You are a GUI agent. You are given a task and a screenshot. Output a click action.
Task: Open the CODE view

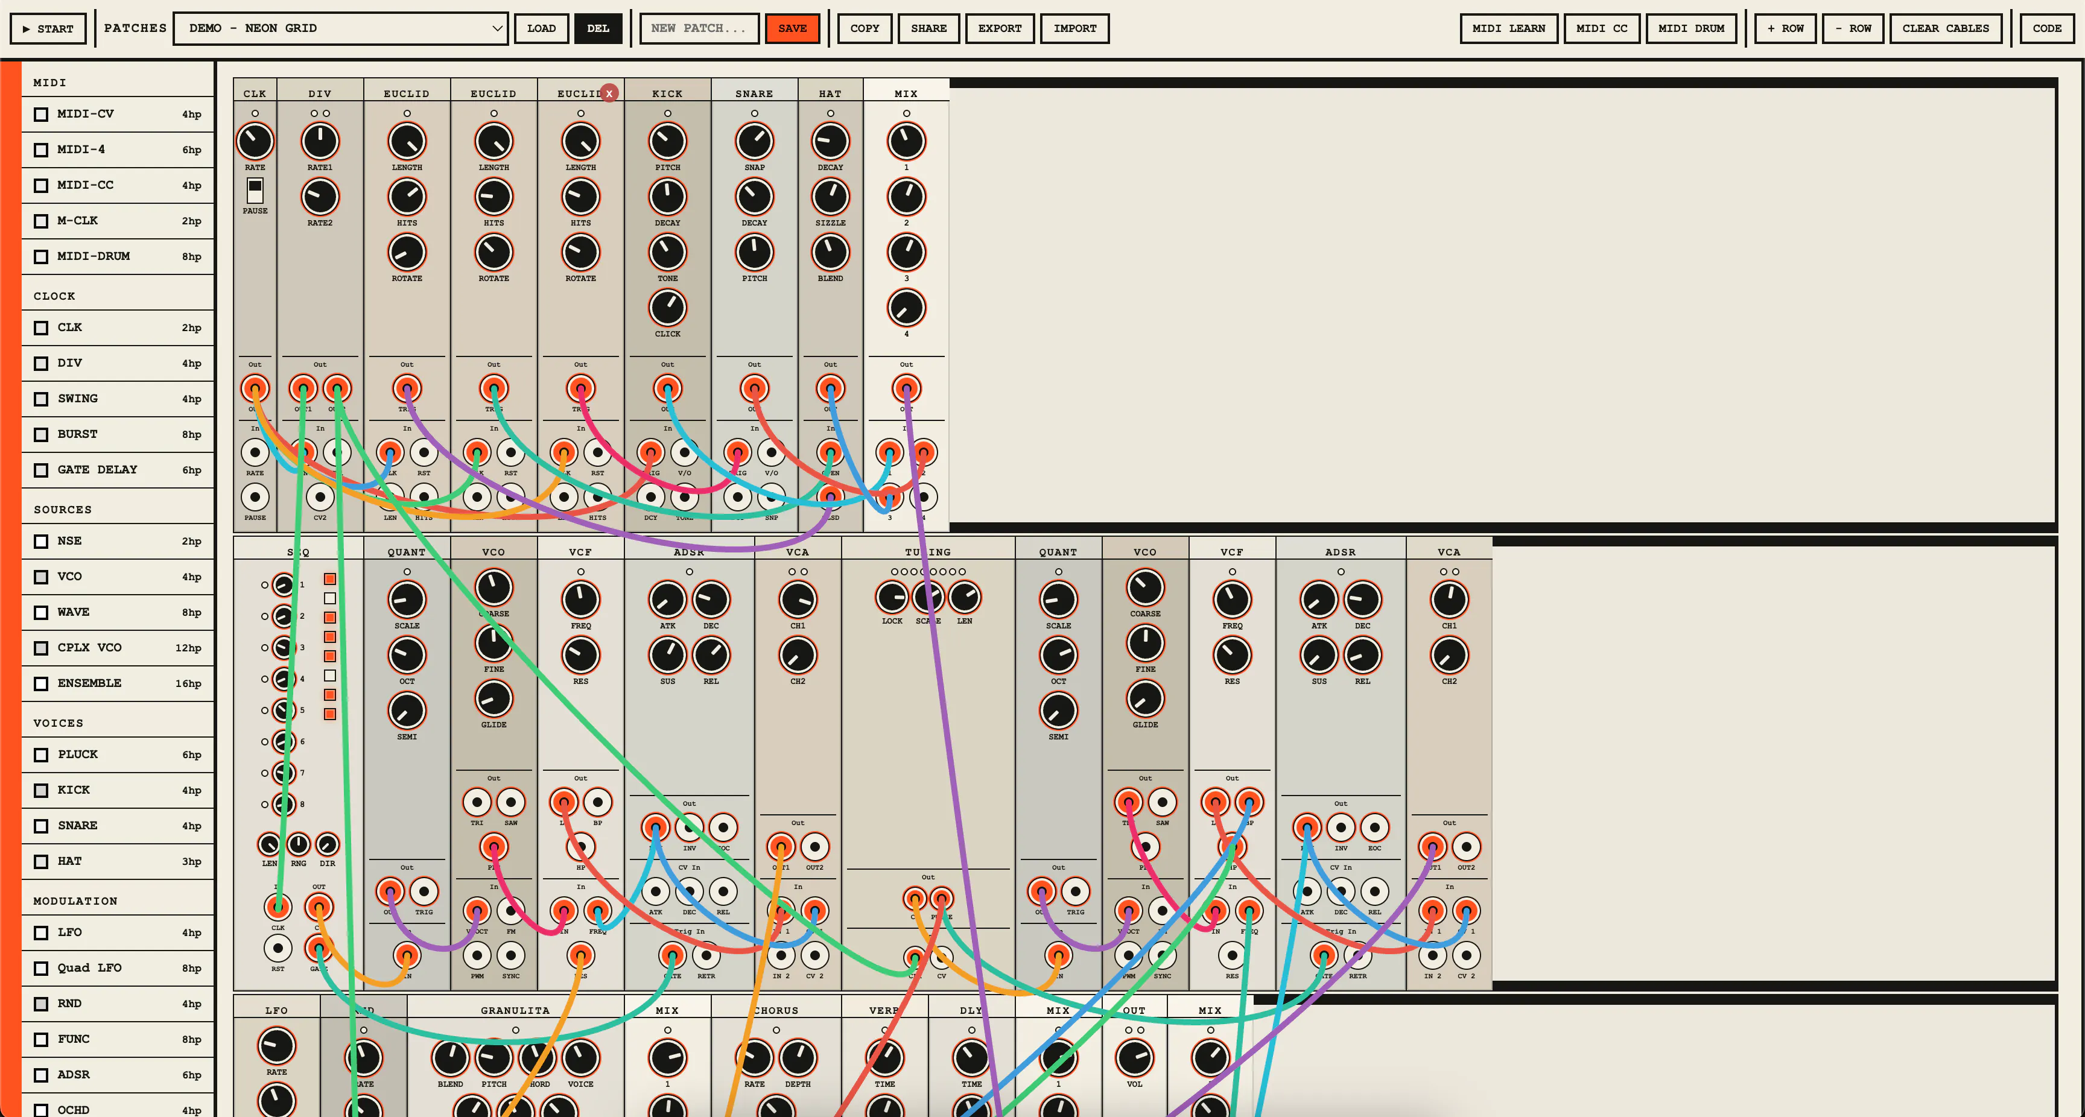[2047, 28]
